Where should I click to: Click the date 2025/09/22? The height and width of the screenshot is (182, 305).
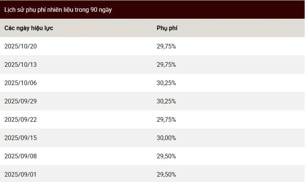[x=21, y=119]
